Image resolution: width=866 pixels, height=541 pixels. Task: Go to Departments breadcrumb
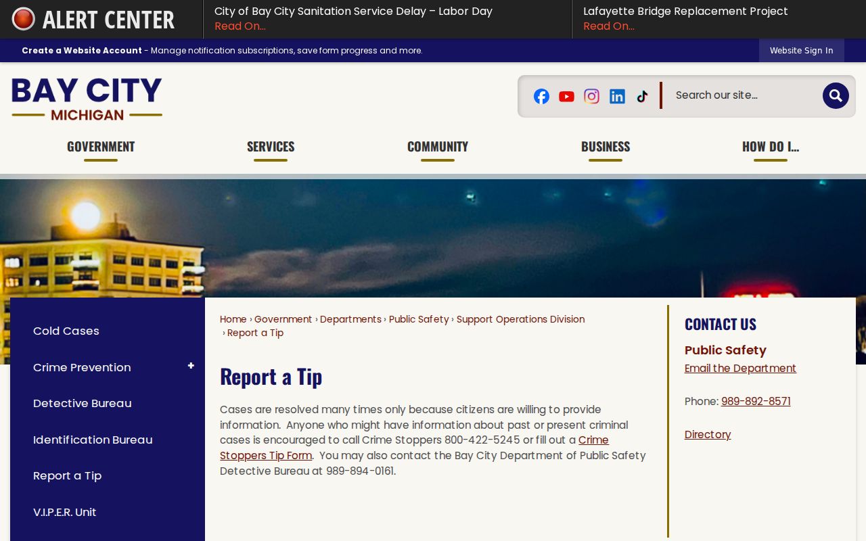point(350,319)
